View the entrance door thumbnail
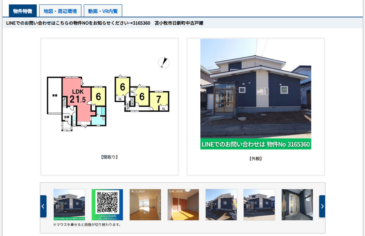The width and height of the screenshot is (365, 236). pos(297,204)
